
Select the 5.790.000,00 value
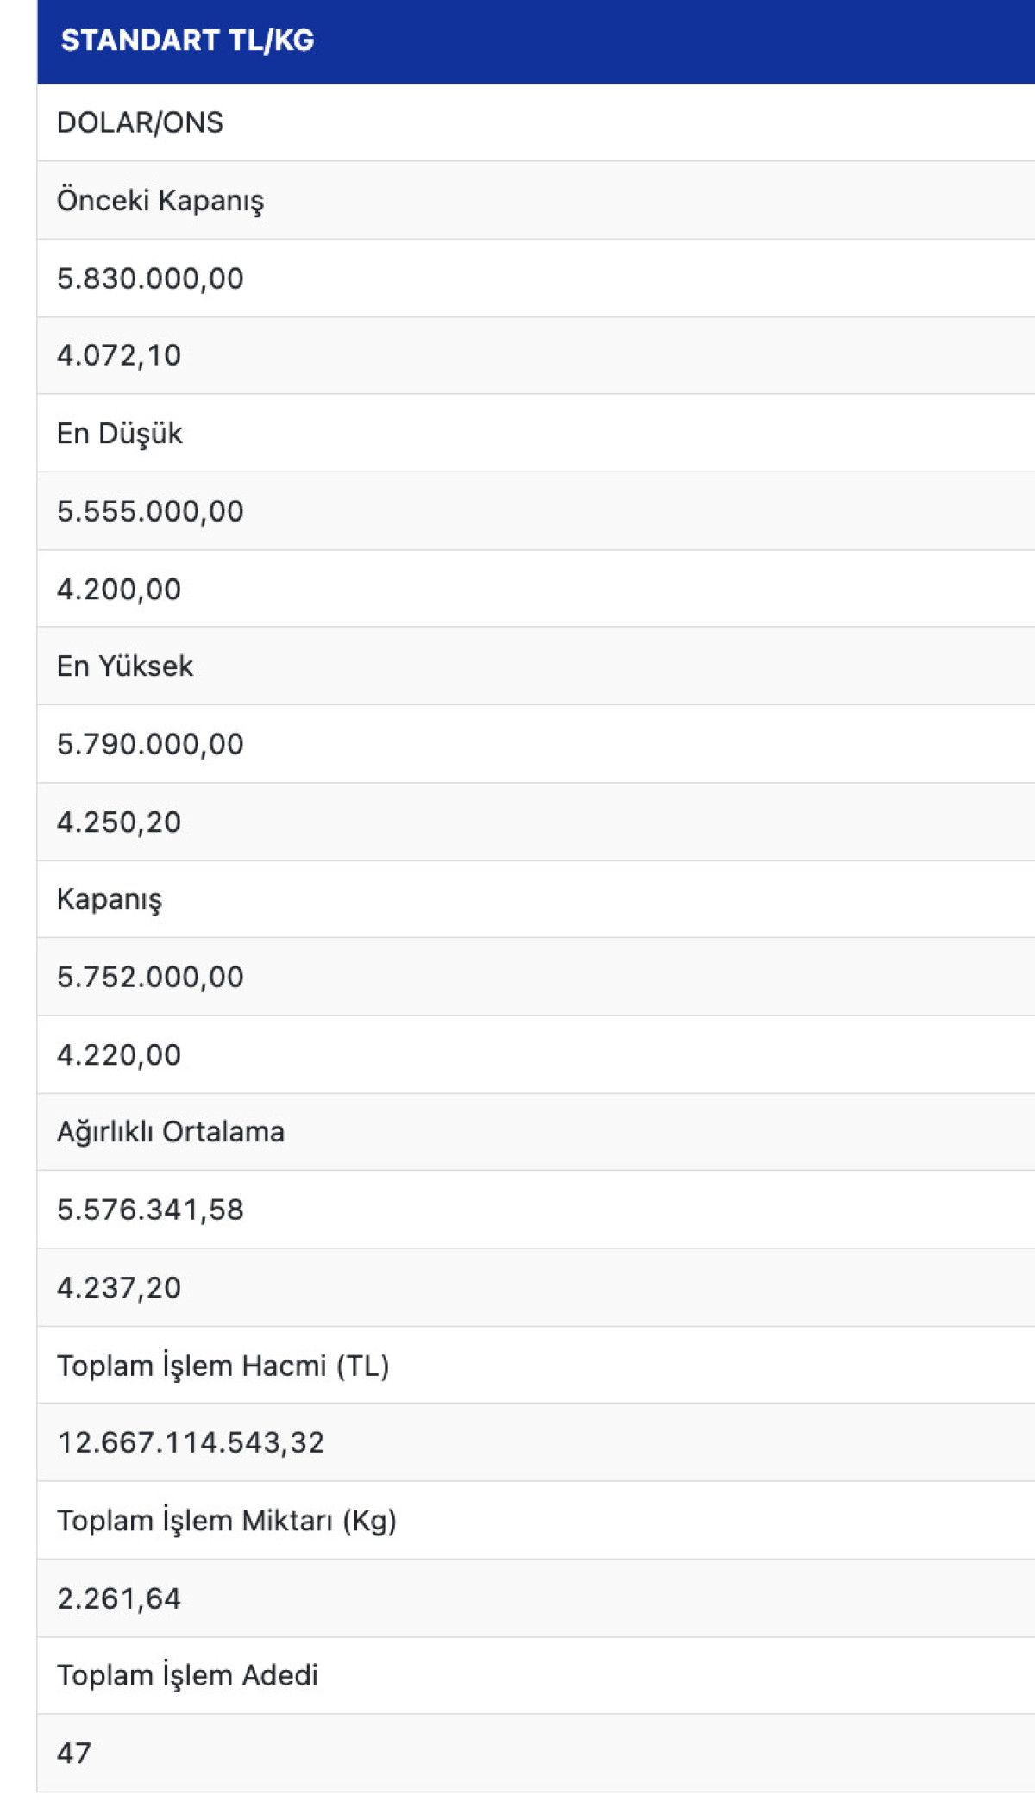click(x=150, y=744)
